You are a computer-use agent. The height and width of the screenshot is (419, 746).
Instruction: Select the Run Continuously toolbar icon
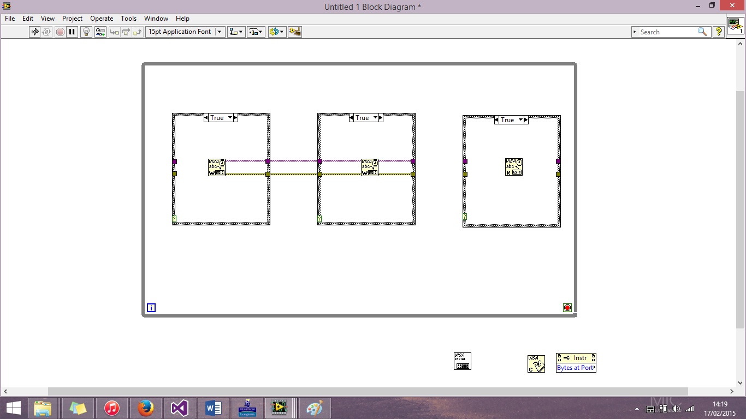pos(48,32)
